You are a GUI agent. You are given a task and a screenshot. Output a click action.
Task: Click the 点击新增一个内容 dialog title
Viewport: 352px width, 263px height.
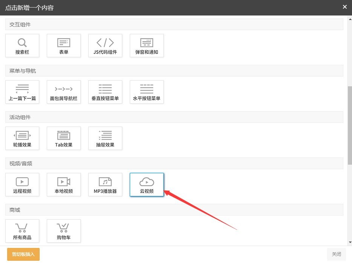tap(29, 8)
